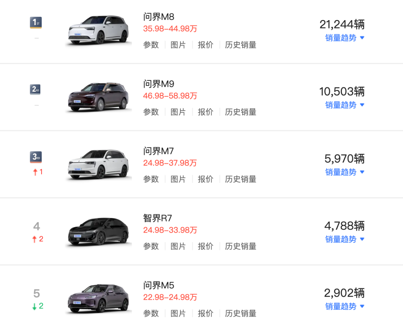This screenshot has height=329, width=403.
Task: Click the green down-arrow under 问界M5 rank
Action: 35,306
